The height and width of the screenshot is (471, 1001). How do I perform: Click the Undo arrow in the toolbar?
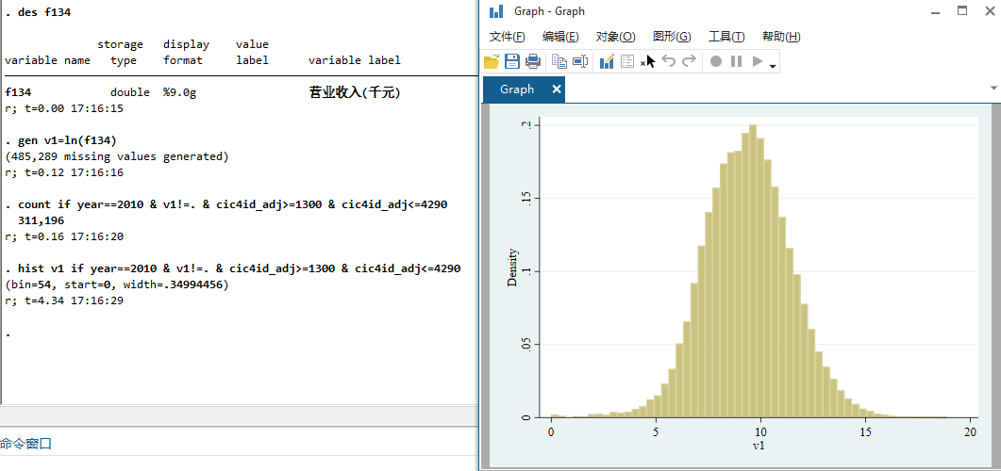point(669,61)
